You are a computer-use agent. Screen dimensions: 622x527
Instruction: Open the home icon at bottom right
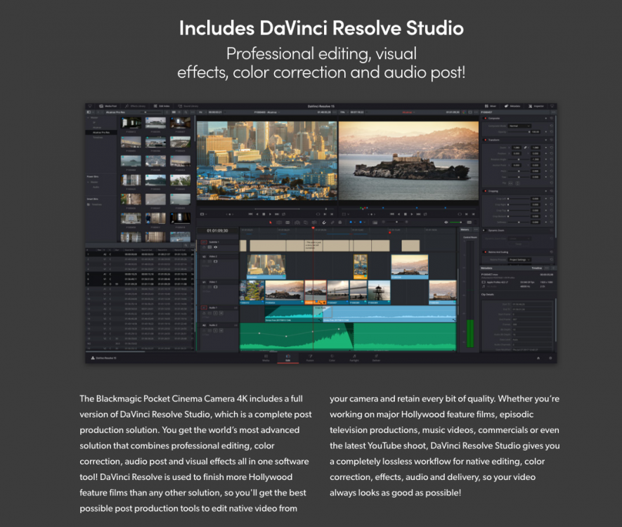[538, 358]
